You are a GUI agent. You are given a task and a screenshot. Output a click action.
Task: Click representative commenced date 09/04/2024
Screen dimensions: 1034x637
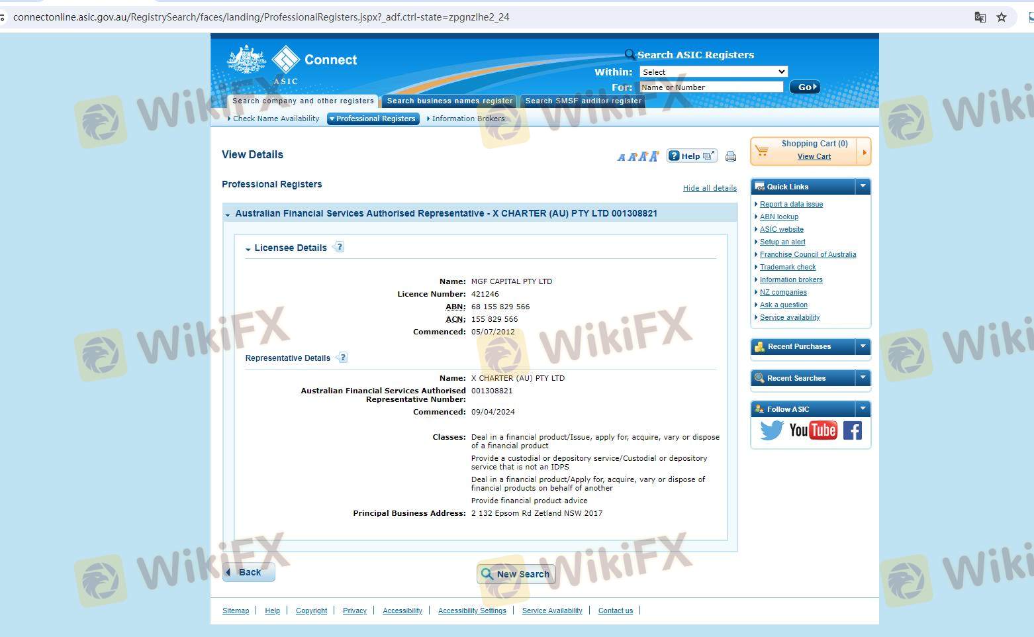493,412
